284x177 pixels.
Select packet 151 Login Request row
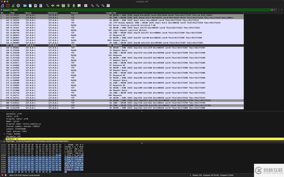[122, 30]
